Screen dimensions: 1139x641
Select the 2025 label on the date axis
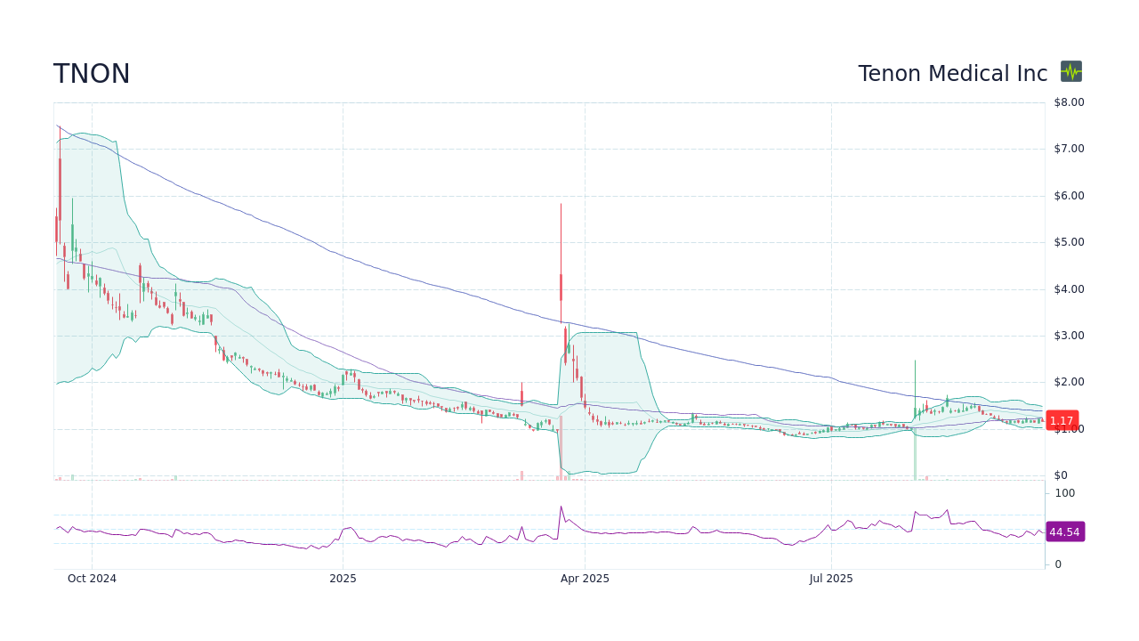pyautogui.click(x=343, y=579)
